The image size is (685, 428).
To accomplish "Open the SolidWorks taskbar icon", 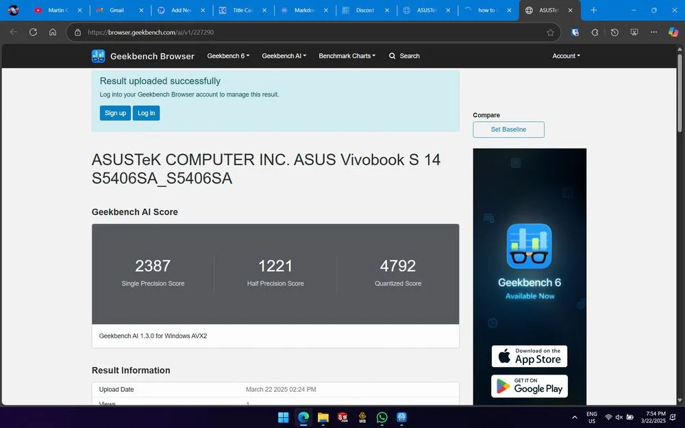I will [x=342, y=418].
